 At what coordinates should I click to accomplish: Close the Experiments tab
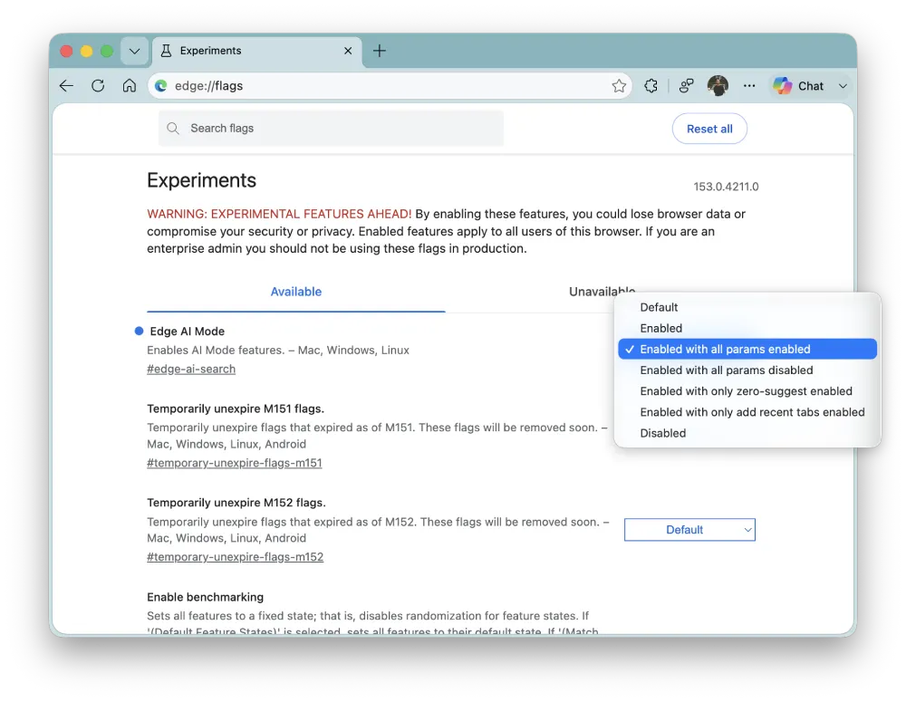tap(348, 51)
